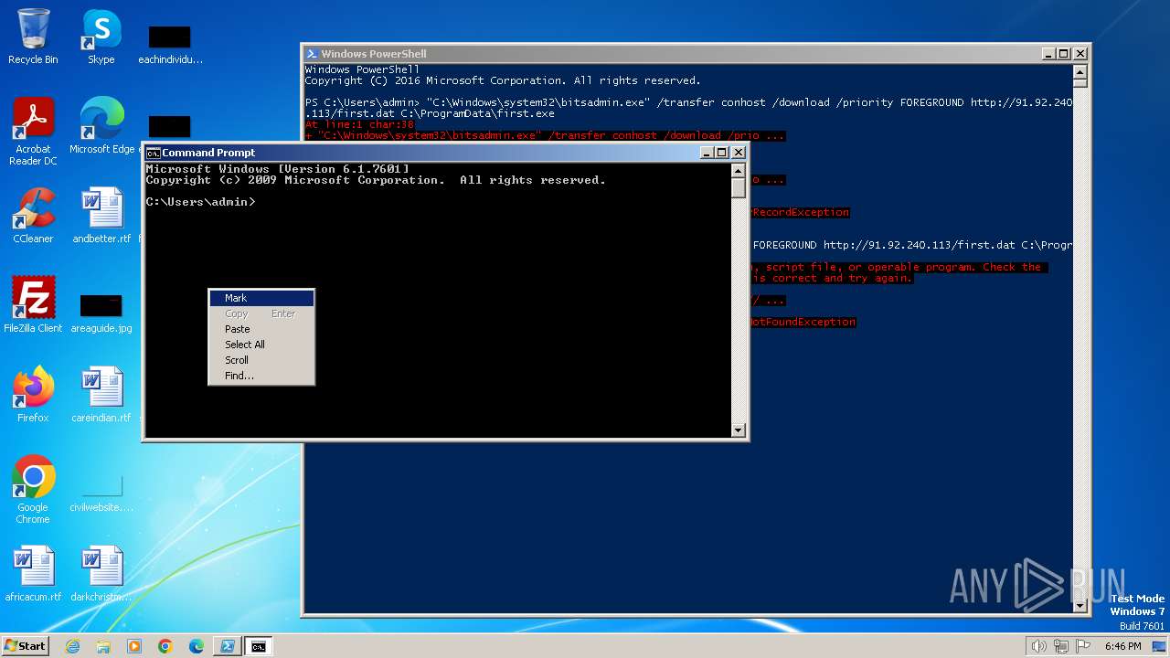This screenshot has width=1170, height=658.
Task: Open Windows Media Player taskbar icon
Action: tap(134, 646)
